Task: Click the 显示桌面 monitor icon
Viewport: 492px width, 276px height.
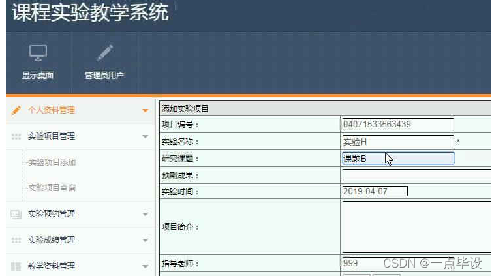Action: [38, 53]
